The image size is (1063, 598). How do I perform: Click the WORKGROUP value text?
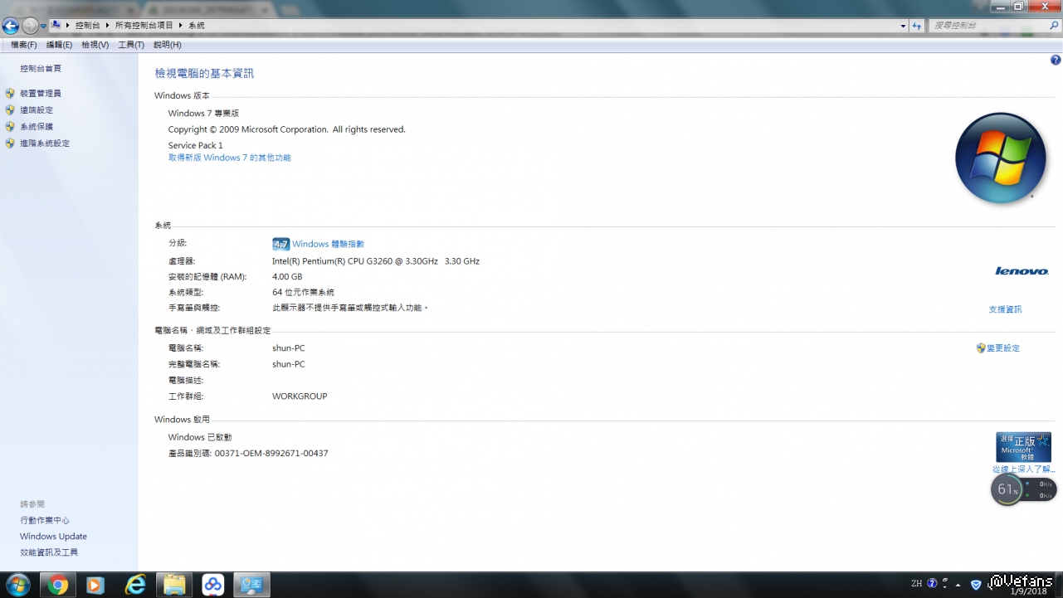pyautogui.click(x=300, y=396)
